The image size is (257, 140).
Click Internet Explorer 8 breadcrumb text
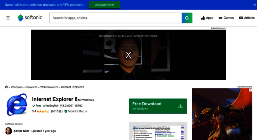pos(73,87)
